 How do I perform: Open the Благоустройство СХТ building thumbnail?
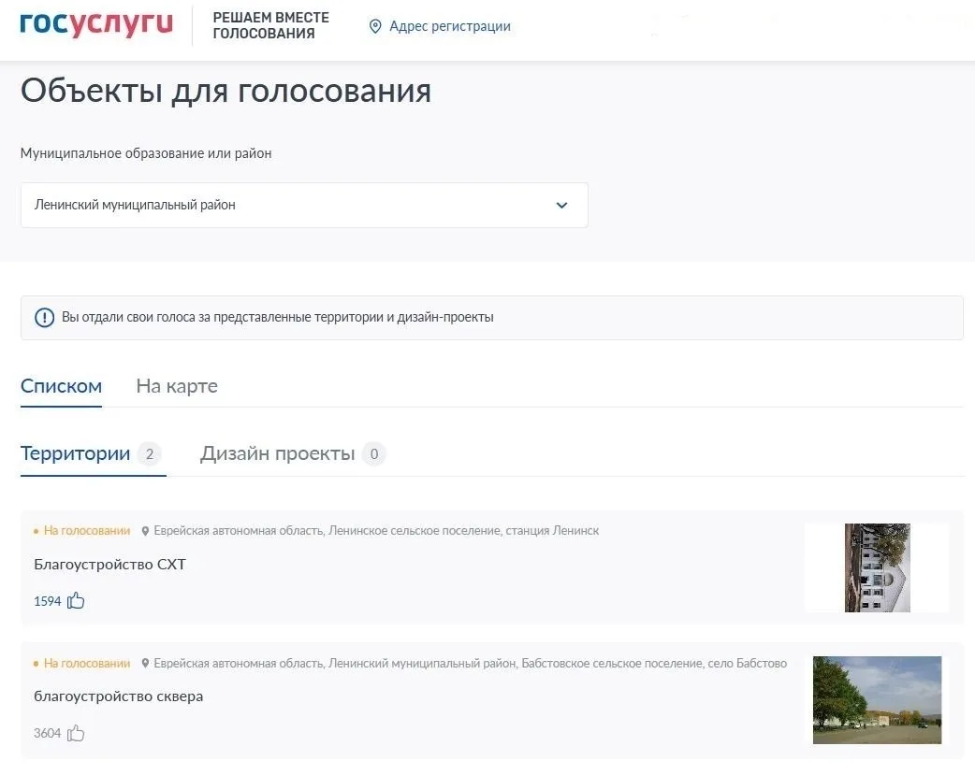877,567
